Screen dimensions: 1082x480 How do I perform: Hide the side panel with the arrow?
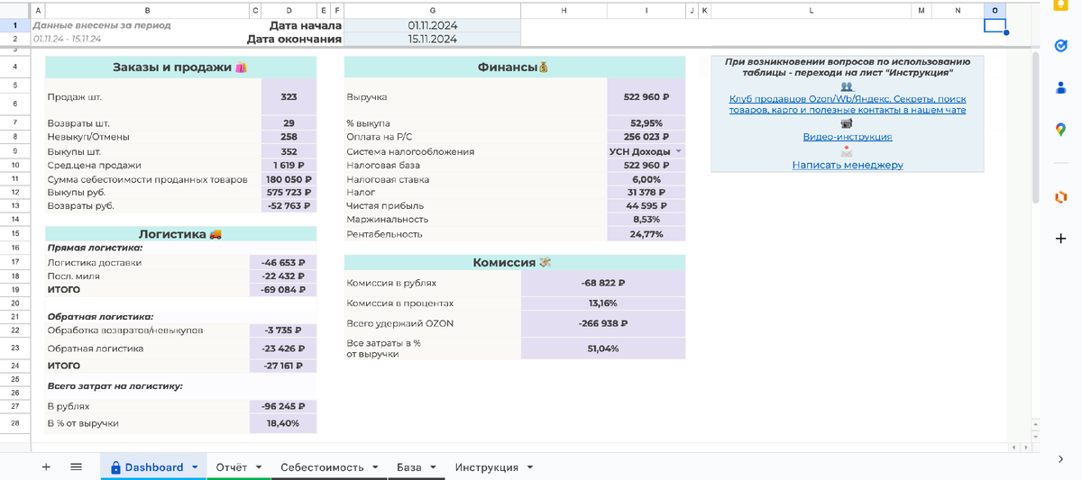click(1060, 459)
